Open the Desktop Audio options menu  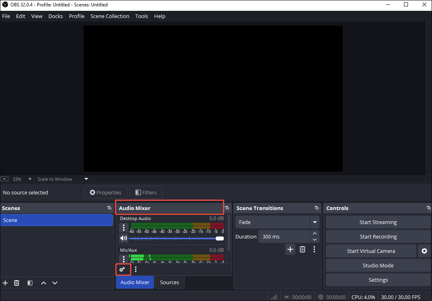pos(124,227)
